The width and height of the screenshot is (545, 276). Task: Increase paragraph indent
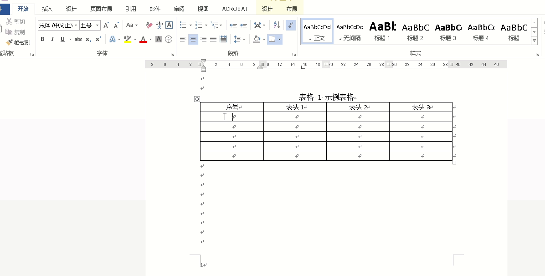(244, 25)
